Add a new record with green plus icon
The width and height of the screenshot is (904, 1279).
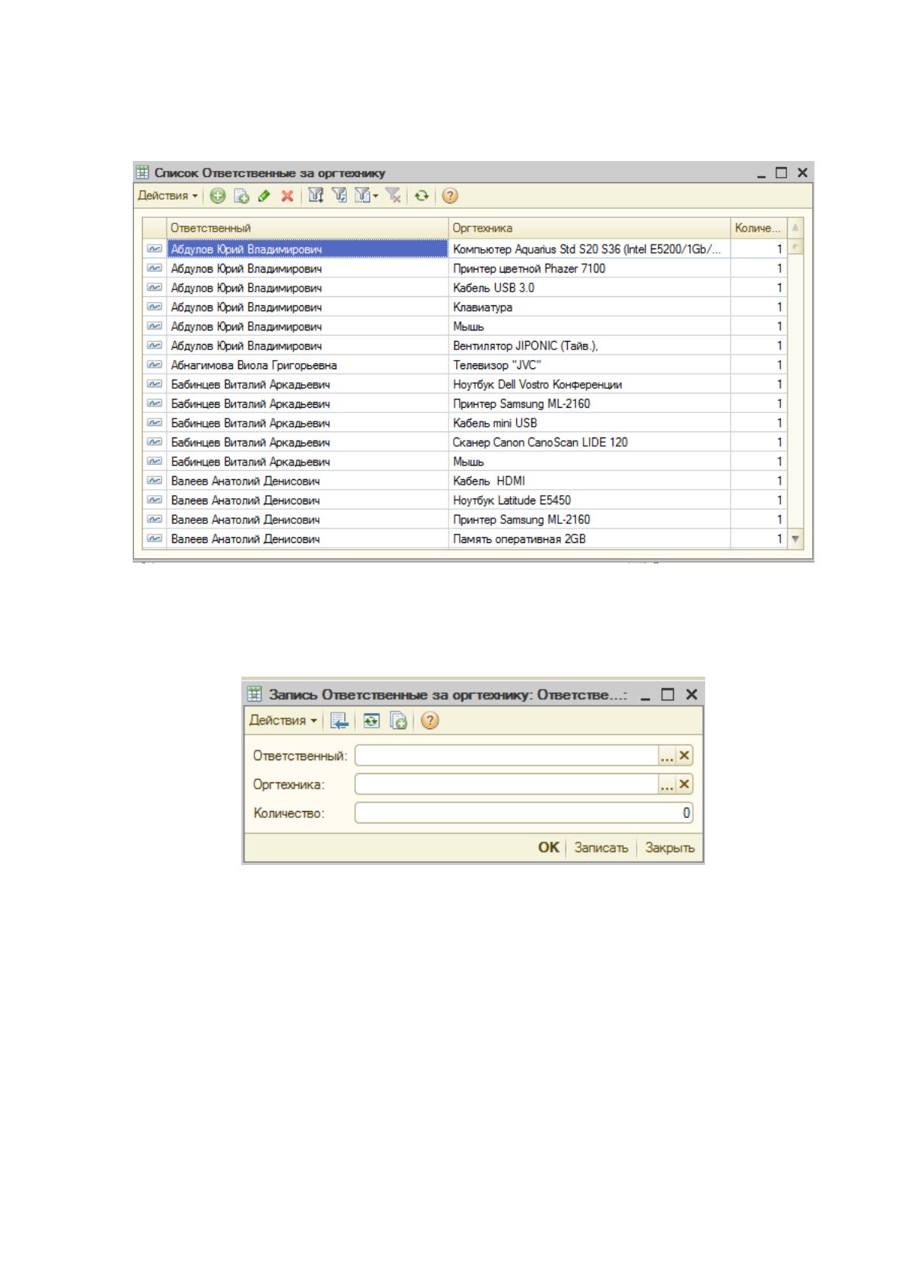[218, 196]
